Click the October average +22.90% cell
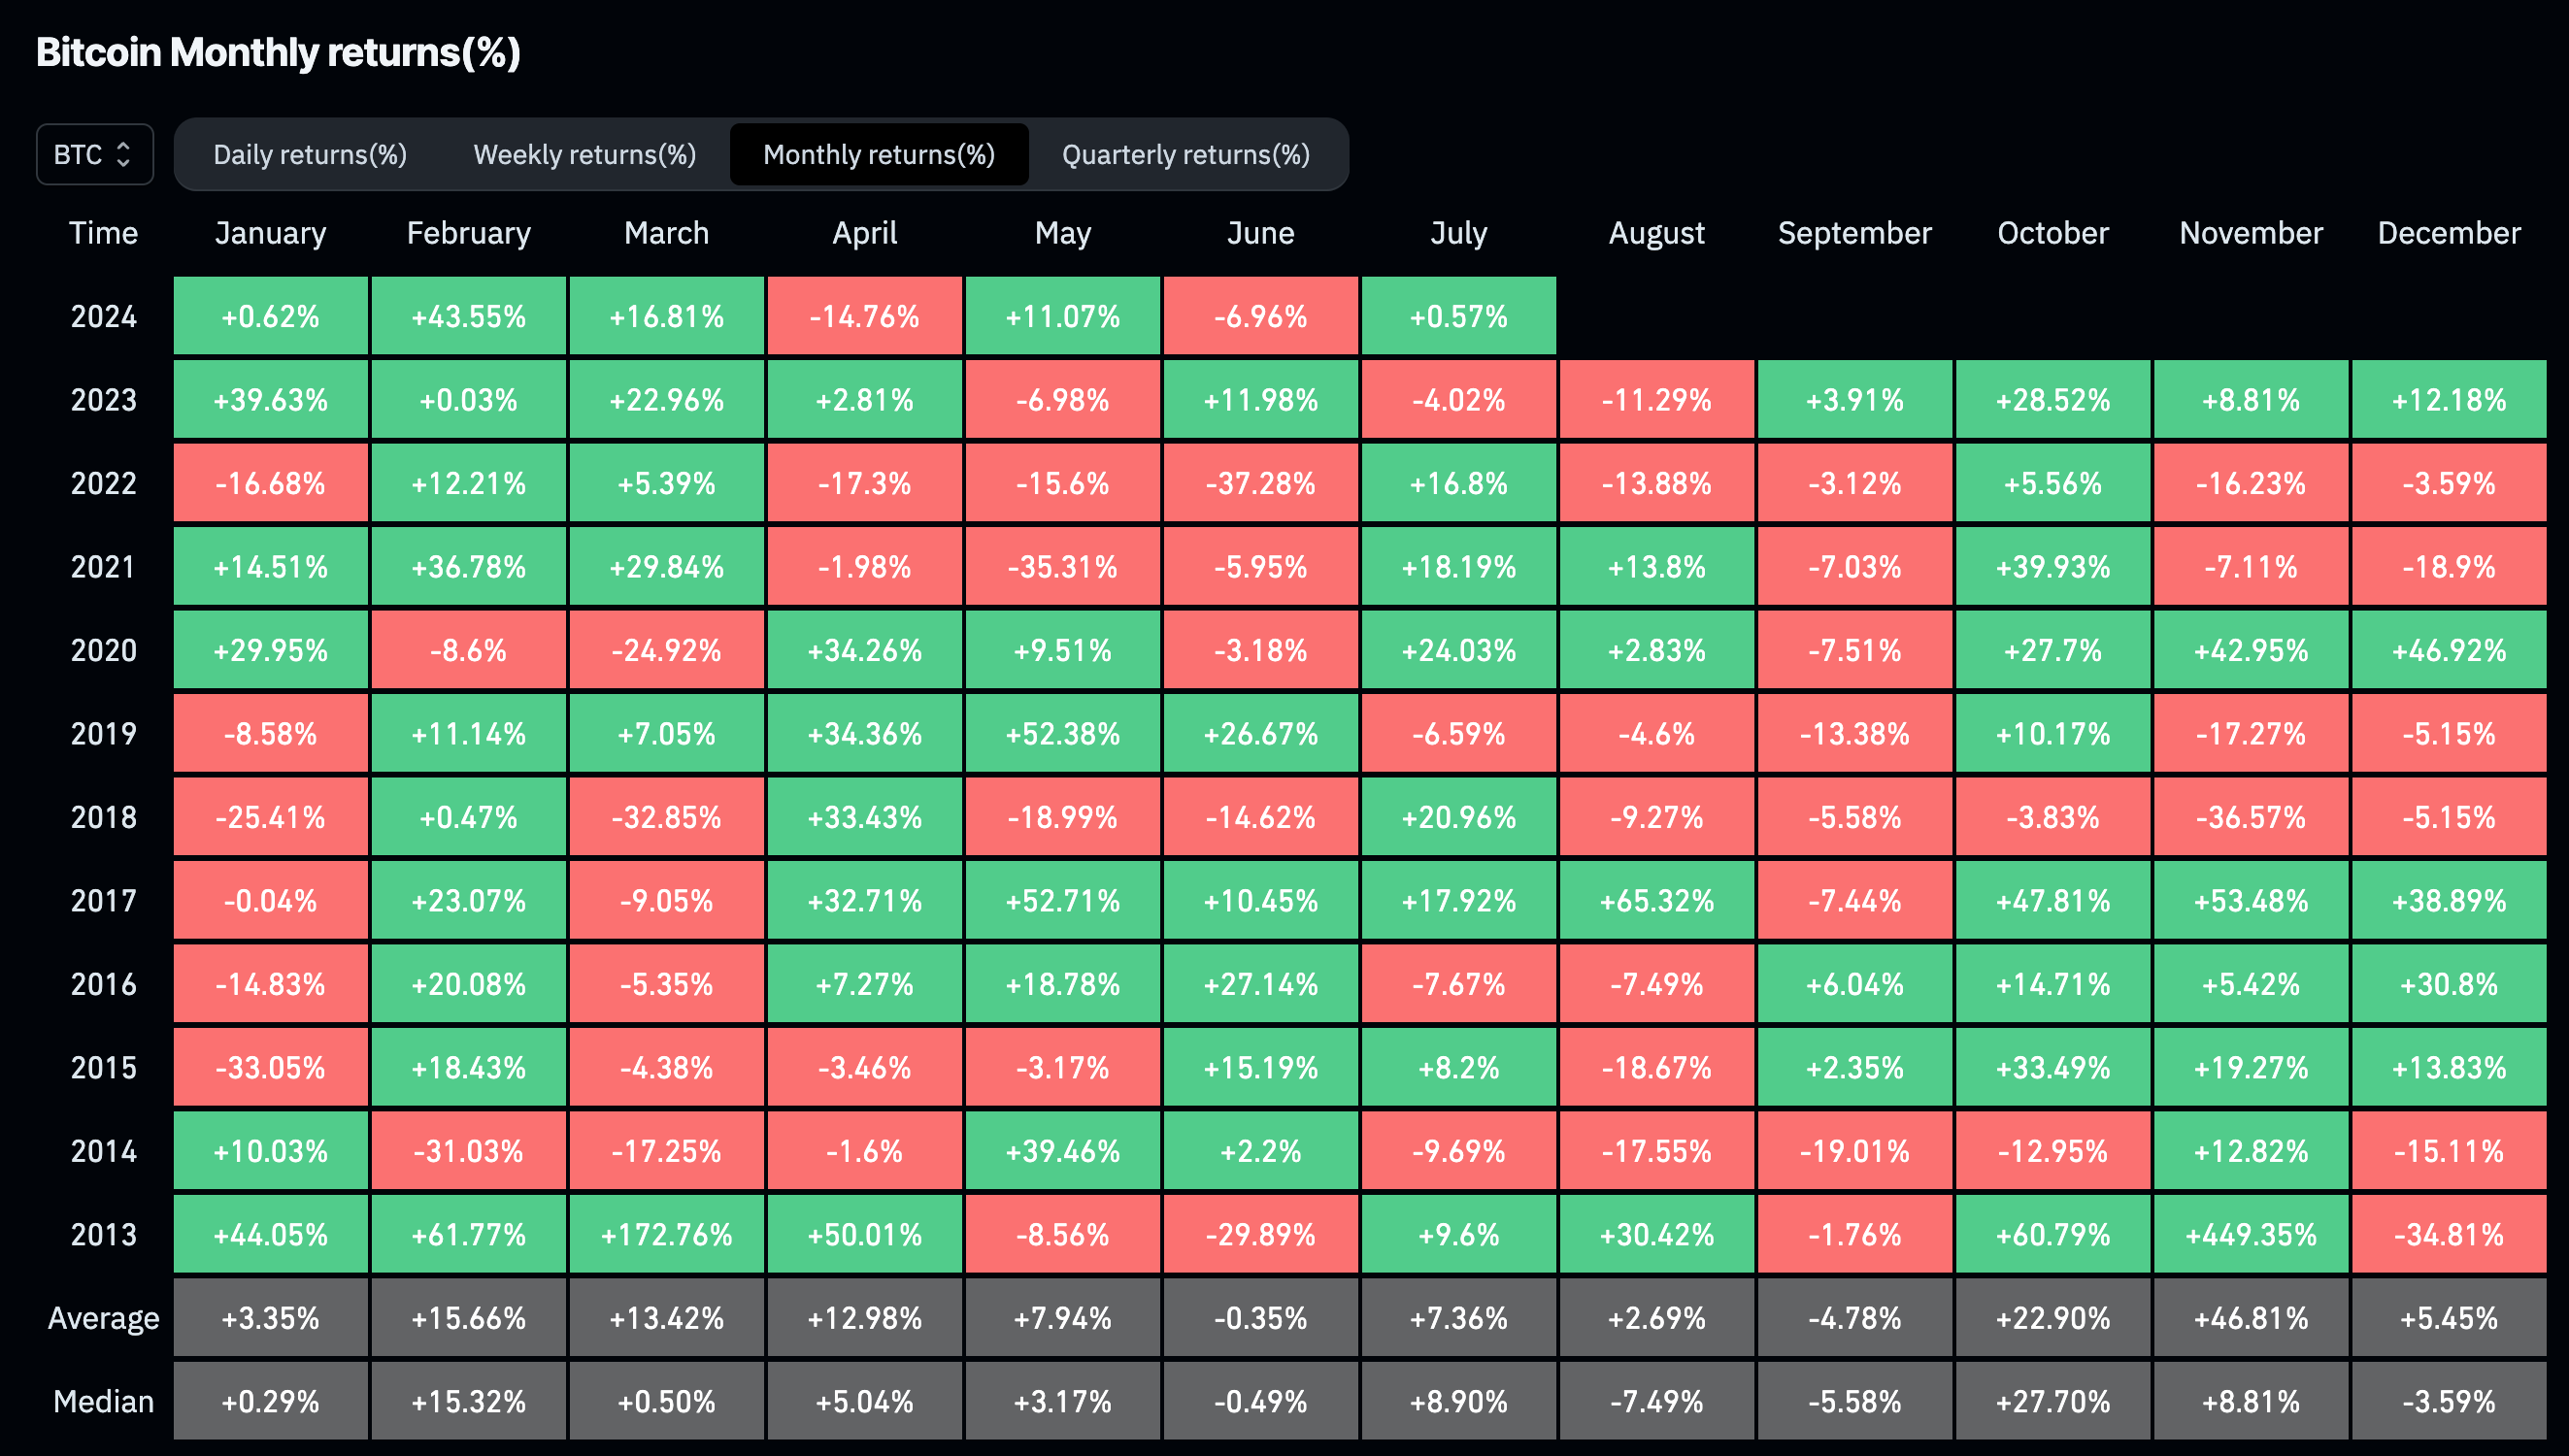Viewport: 2569px width, 1456px height. point(2052,1318)
